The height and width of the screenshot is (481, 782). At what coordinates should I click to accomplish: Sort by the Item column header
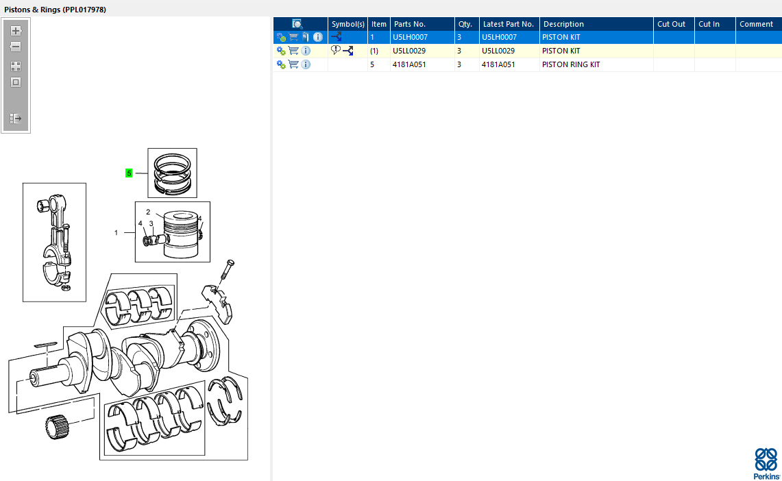click(x=379, y=24)
